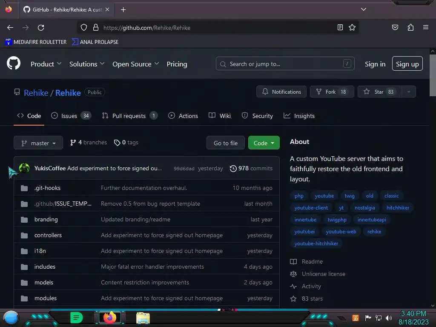Screen dimensions: 436x327
Task: Click the nostalgia topic tag
Action: [364, 208]
